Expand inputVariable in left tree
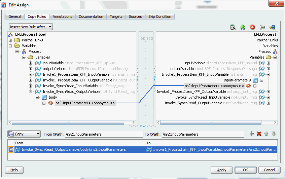Viewport: 285px width, 179px height. click(30, 63)
